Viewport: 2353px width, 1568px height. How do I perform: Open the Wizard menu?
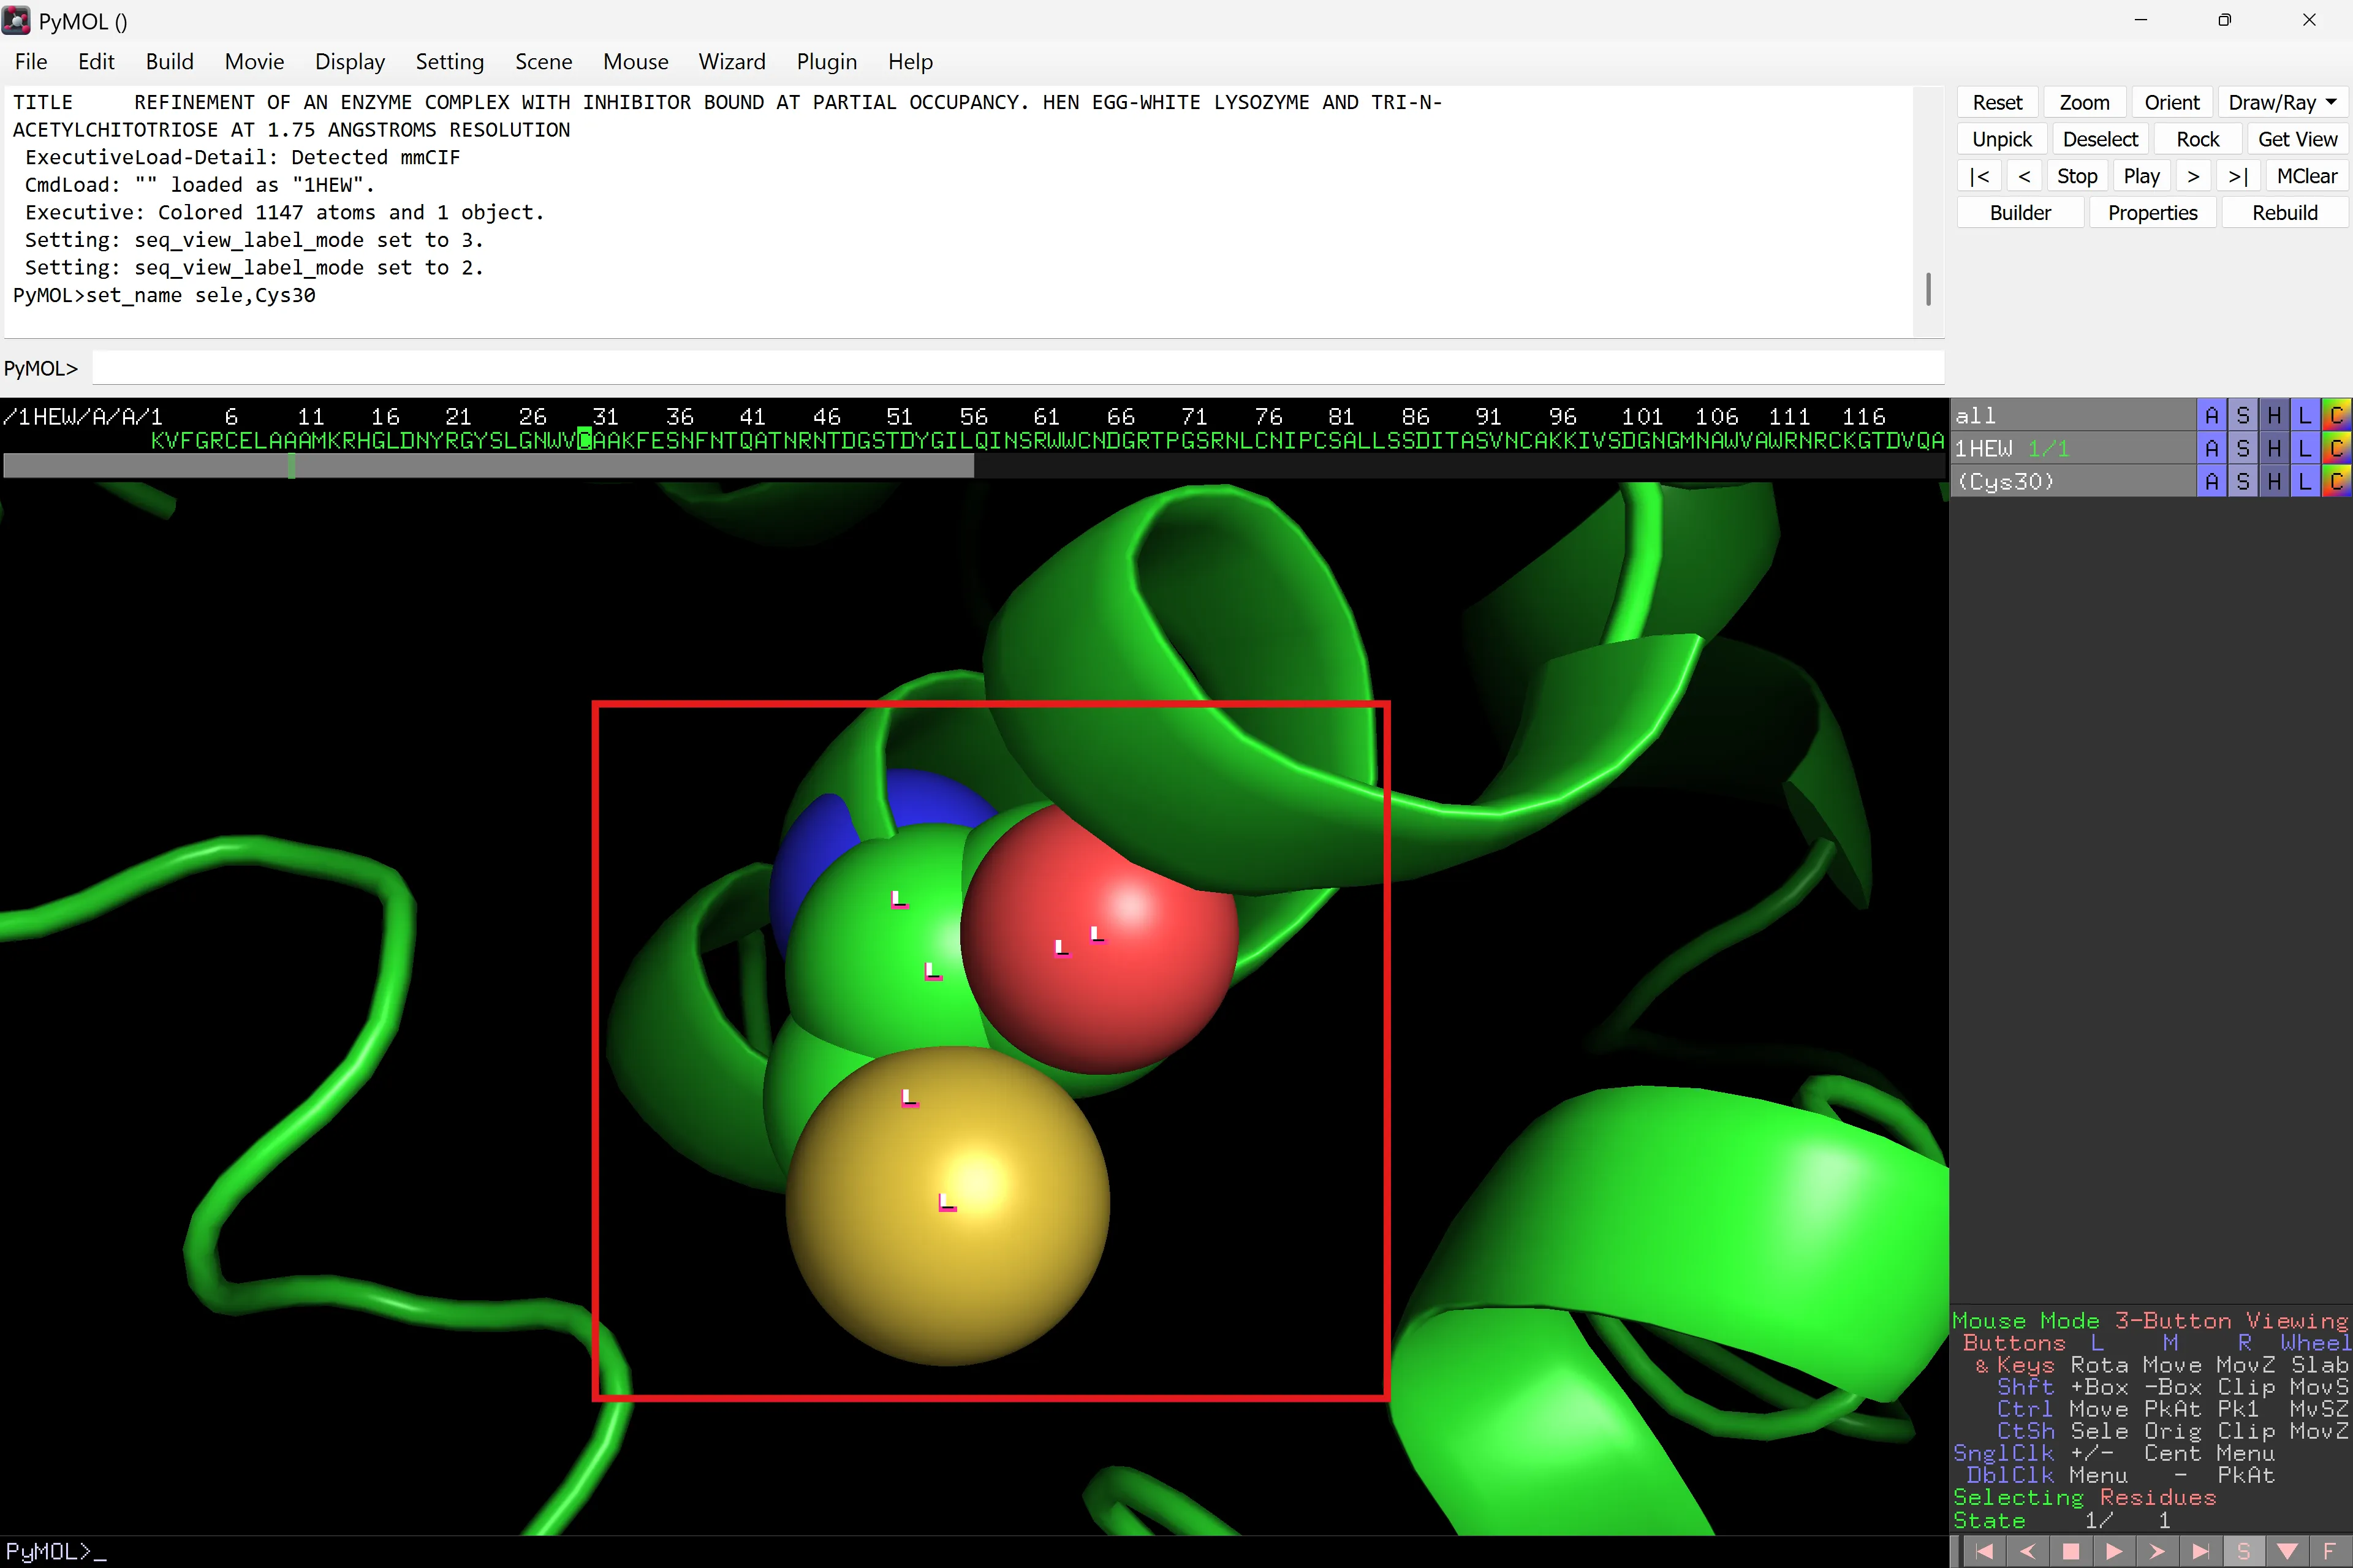tap(731, 62)
